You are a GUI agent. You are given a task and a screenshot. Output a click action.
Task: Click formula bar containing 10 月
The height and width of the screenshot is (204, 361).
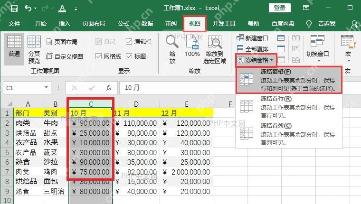[x=177, y=88]
